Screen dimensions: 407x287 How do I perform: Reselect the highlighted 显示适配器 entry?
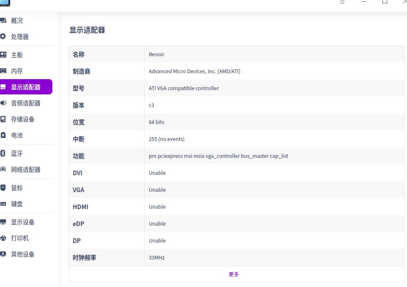pos(26,87)
